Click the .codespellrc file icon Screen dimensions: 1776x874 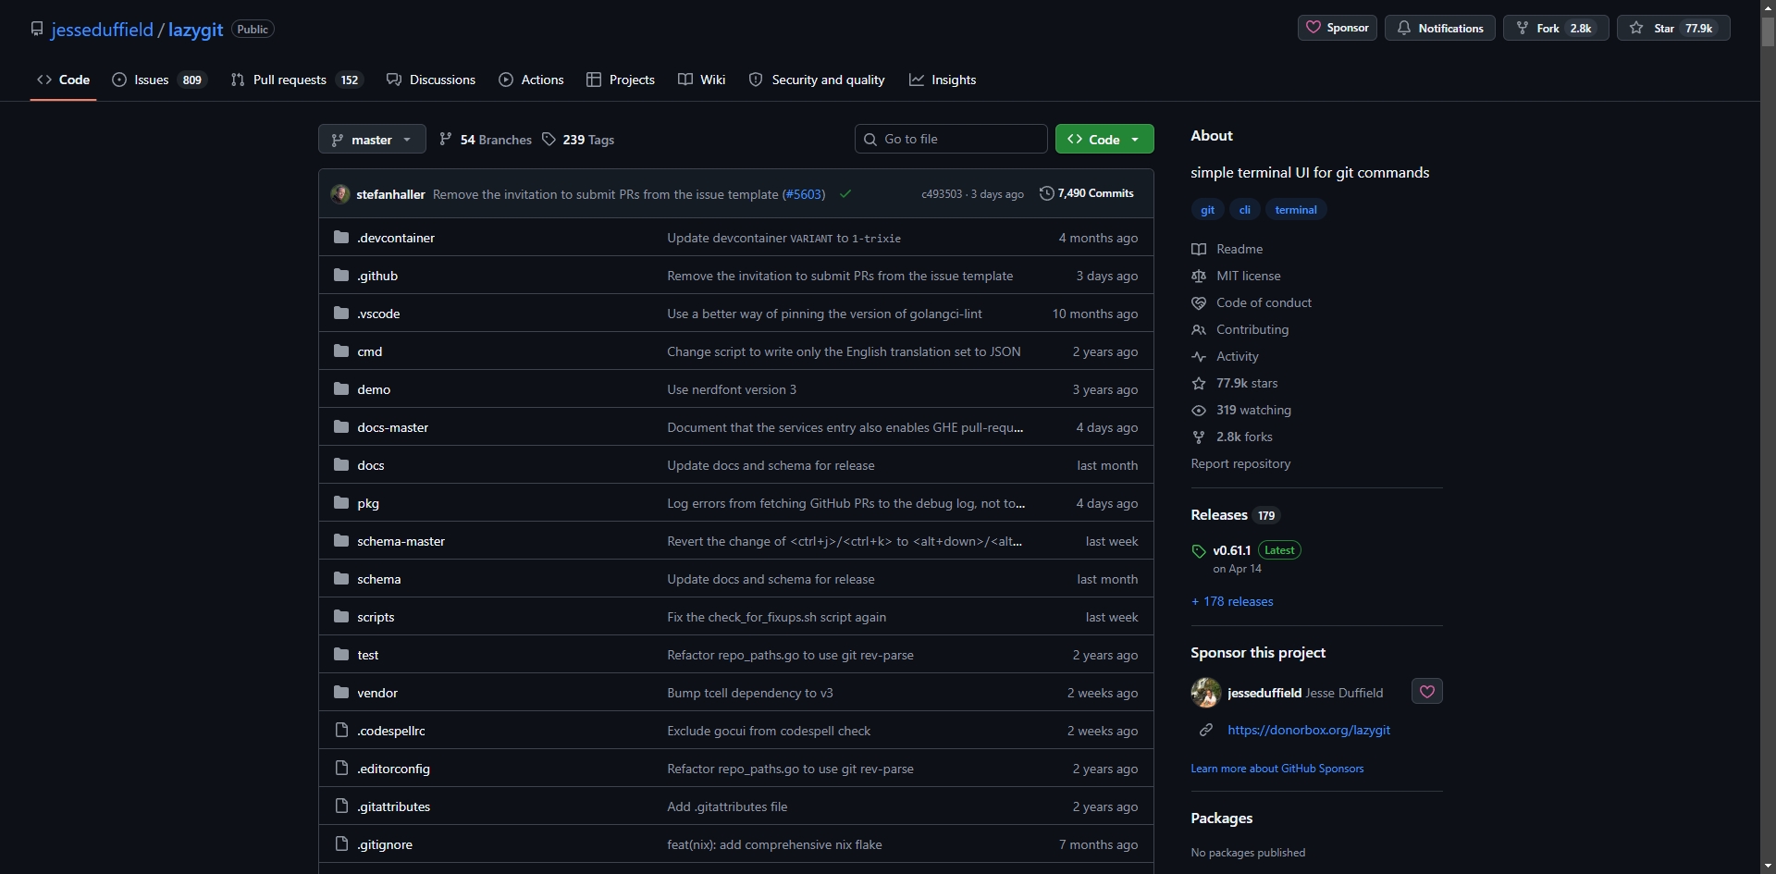point(341,731)
